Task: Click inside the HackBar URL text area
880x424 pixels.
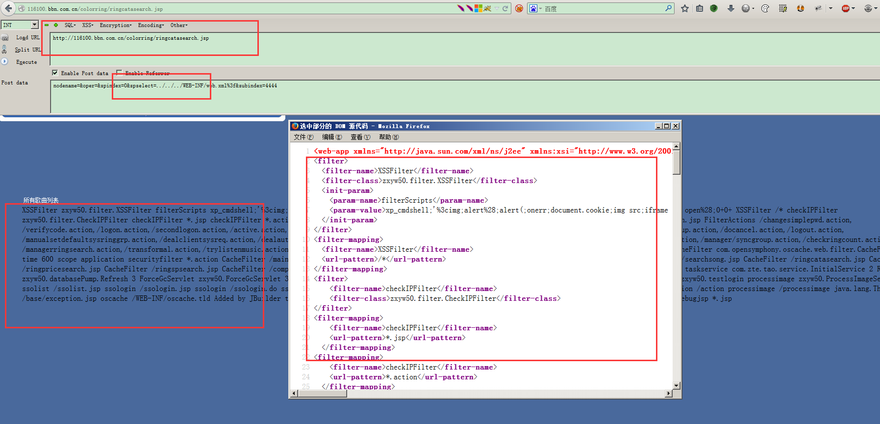Action: [465, 49]
